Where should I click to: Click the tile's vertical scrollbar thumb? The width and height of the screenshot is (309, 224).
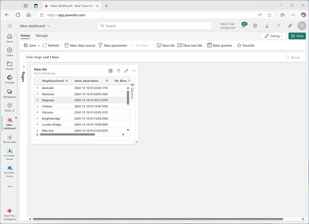point(128,98)
